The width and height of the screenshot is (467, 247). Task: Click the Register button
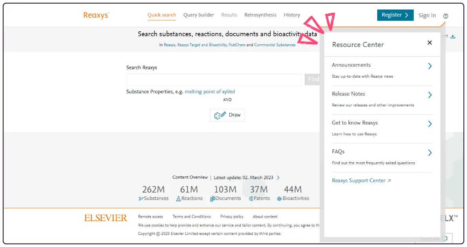point(395,15)
